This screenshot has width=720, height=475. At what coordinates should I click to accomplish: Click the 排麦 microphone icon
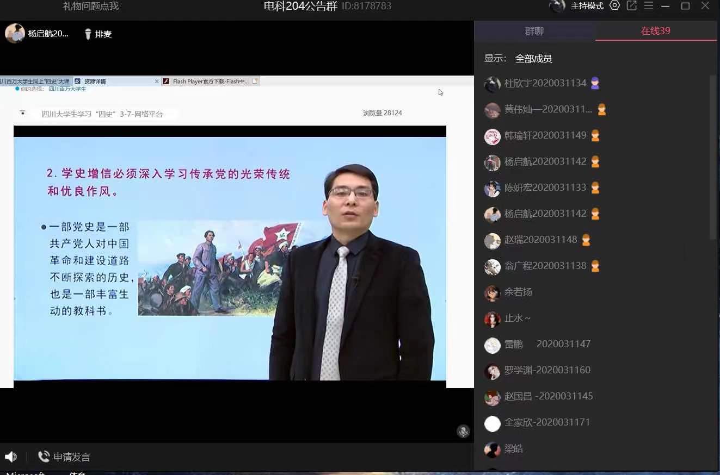(88, 34)
